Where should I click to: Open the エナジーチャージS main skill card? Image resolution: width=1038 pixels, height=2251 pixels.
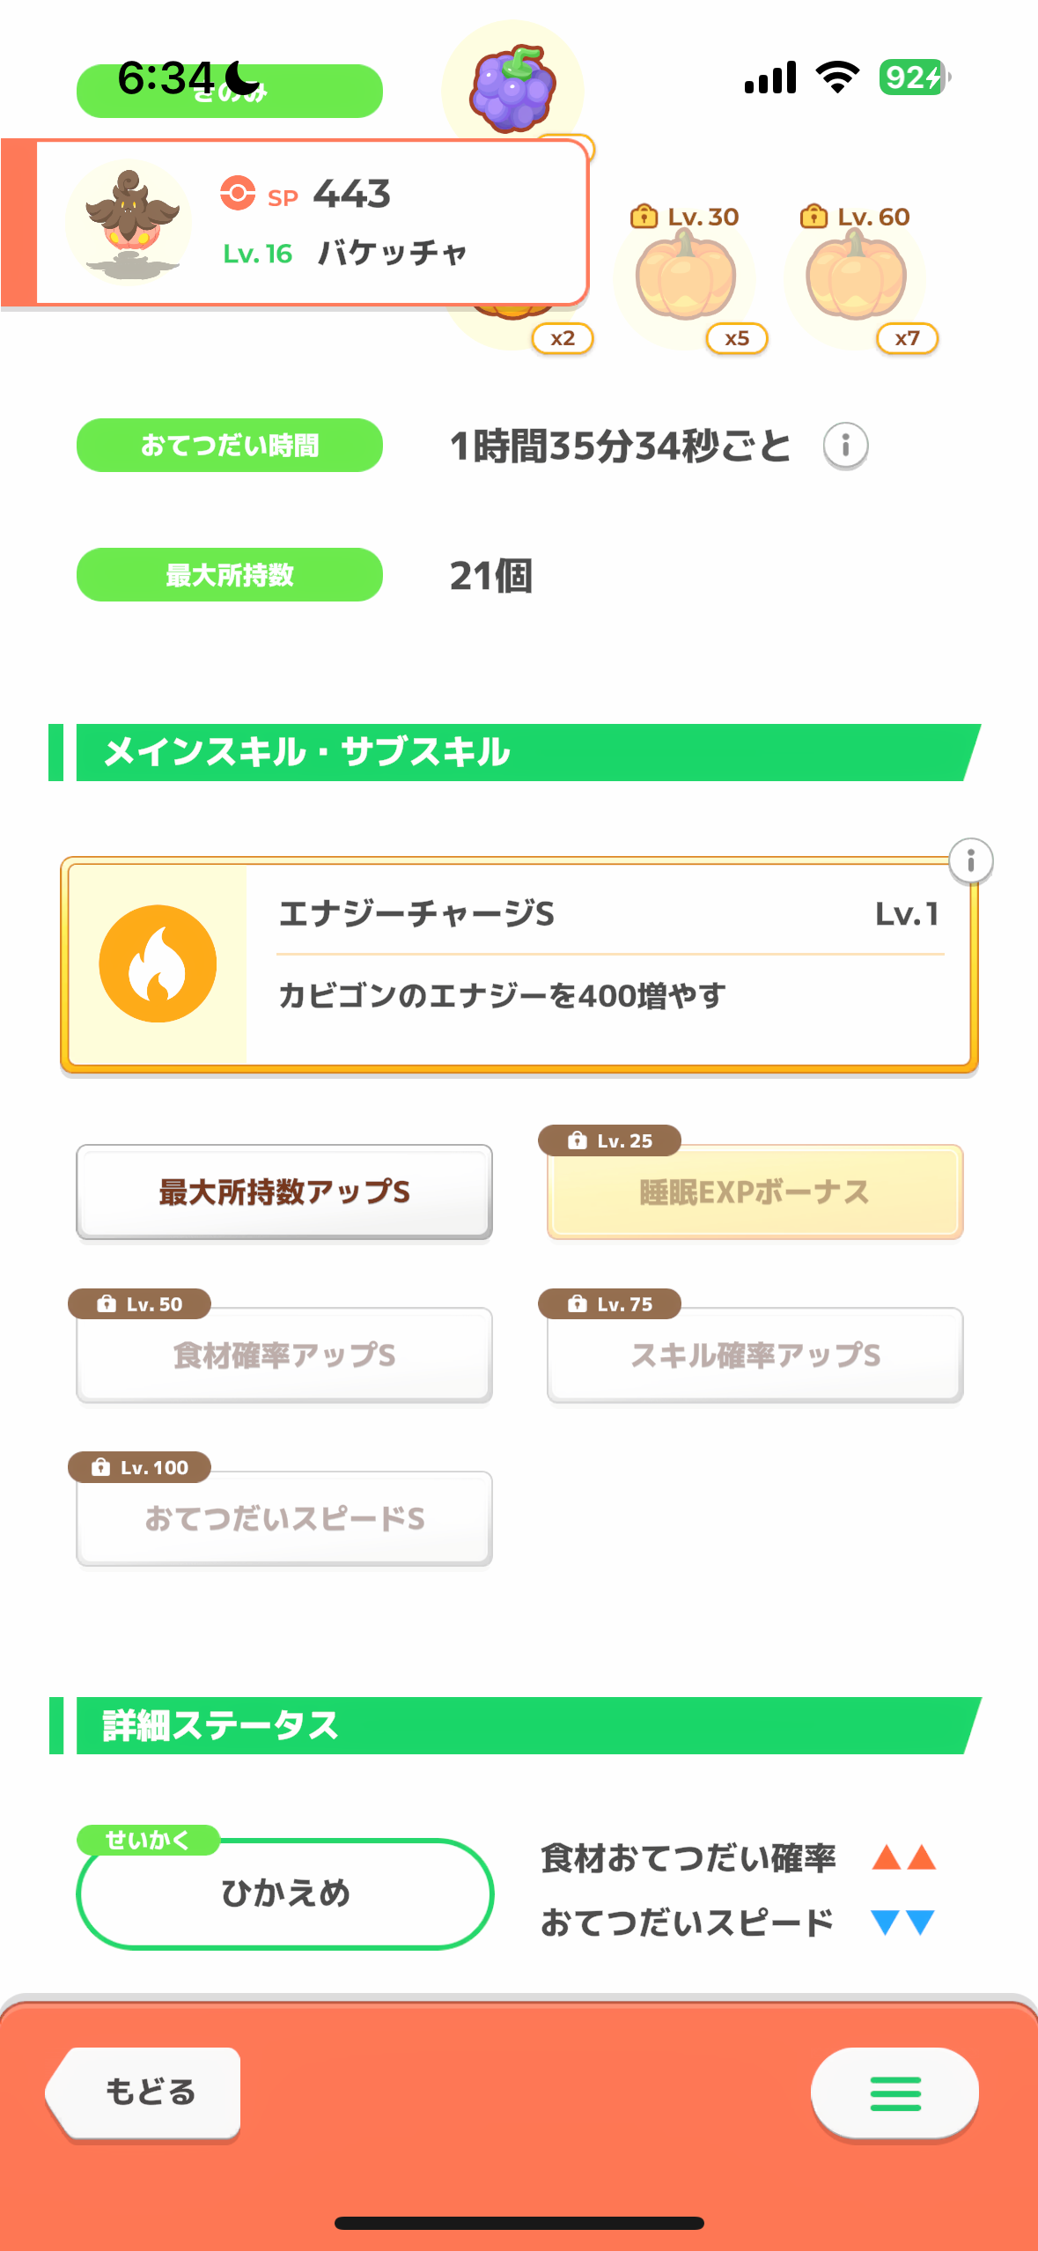pos(607,964)
